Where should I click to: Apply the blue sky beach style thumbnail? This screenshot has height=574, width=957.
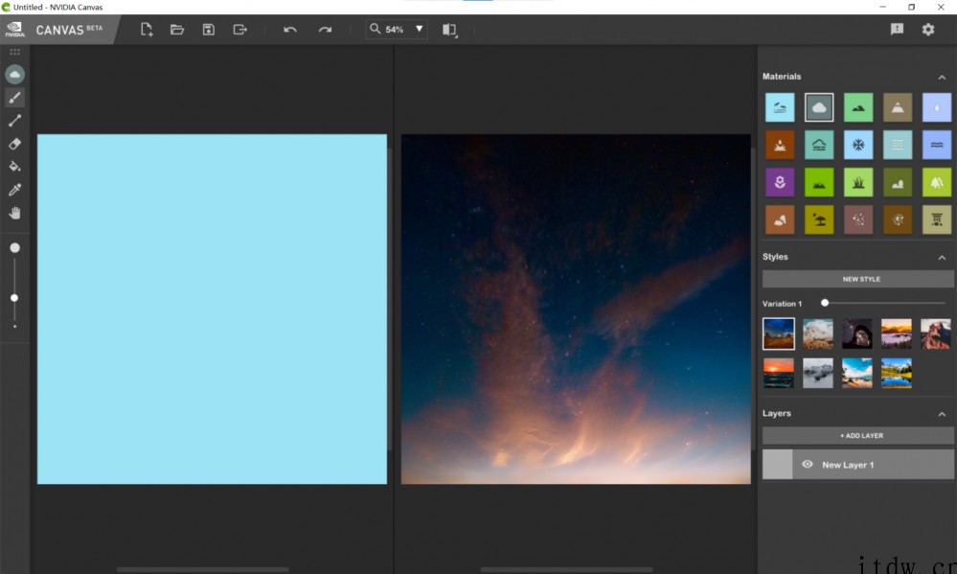[x=857, y=373]
